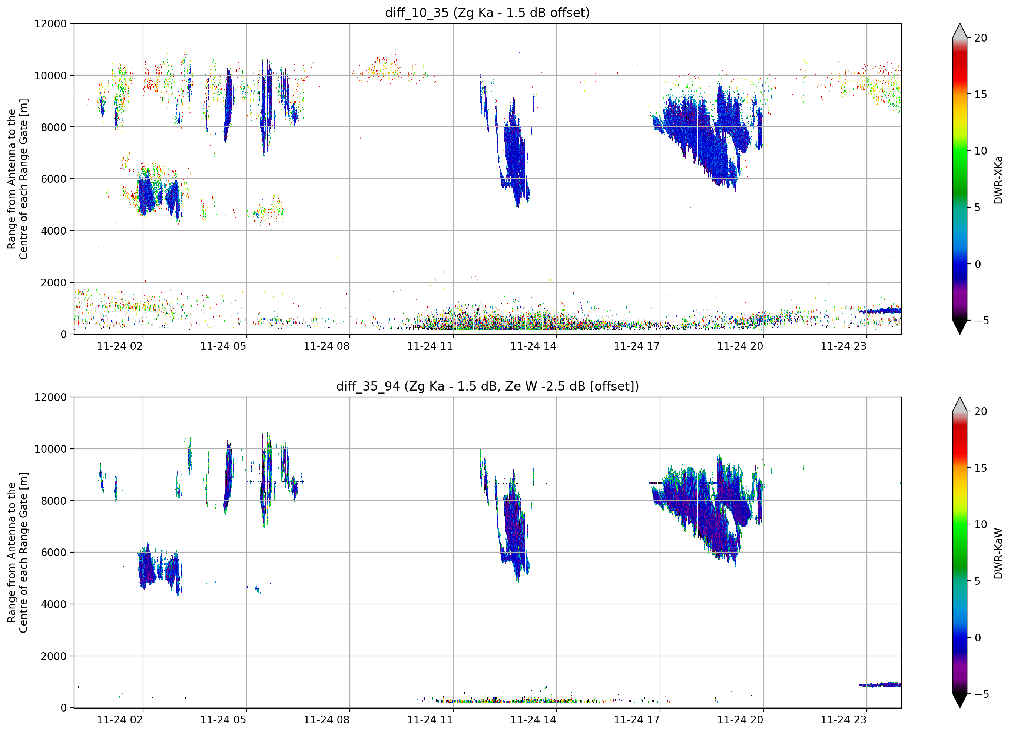This screenshot has width=1011, height=733.
Task: Click the y-axis label of the diff_35_94 plot
Action: (x=17, y=553)
